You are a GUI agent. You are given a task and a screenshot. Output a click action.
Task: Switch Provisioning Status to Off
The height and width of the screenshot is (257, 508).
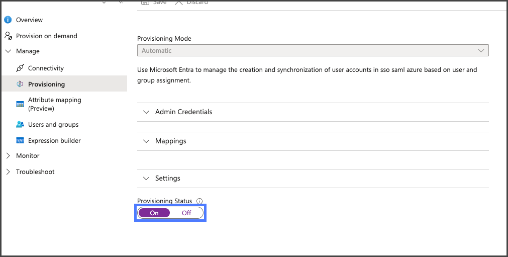pyautogui.click(x=186, y=213)
